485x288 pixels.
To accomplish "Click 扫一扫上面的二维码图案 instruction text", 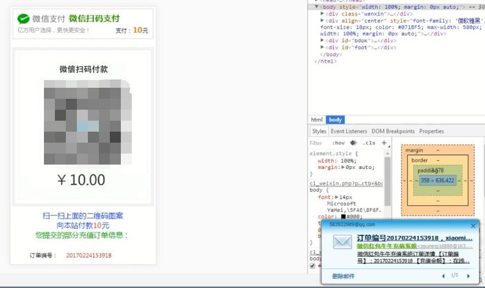I will tap(82, 216).
